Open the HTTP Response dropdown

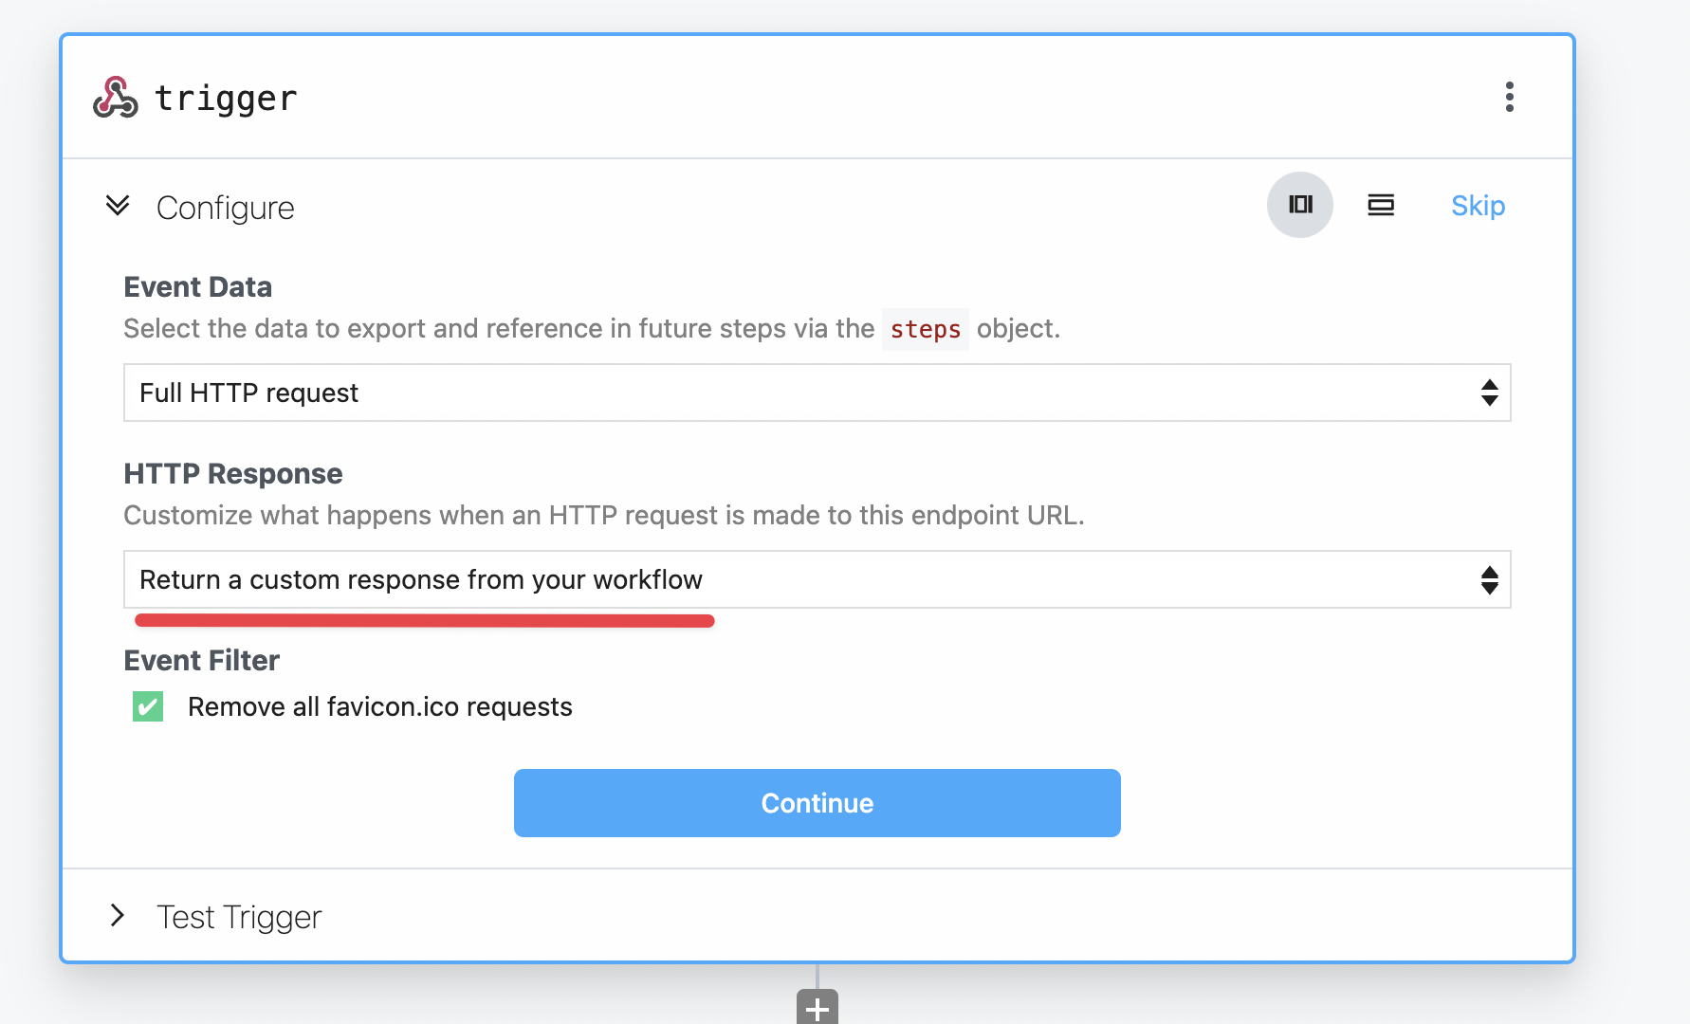coord(816,579)
